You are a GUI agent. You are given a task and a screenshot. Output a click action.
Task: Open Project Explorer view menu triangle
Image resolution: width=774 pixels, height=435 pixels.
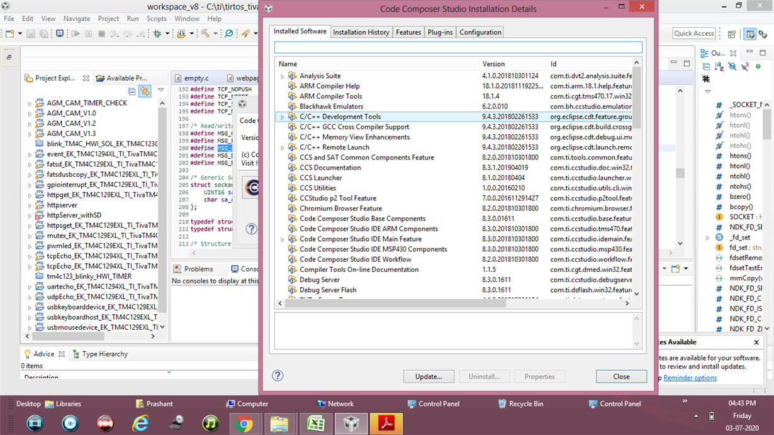[161, 91]
